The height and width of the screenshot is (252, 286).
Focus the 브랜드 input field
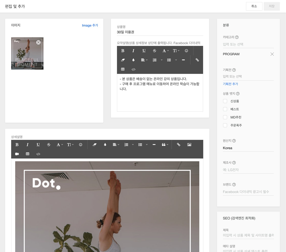248,192
